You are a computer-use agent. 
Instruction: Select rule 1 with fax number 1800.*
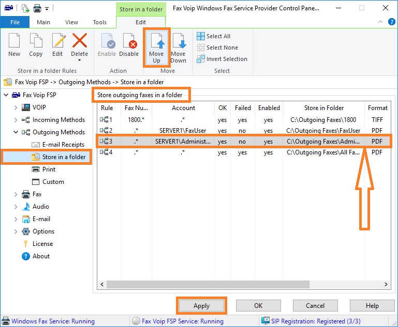[x=244, y=120]
